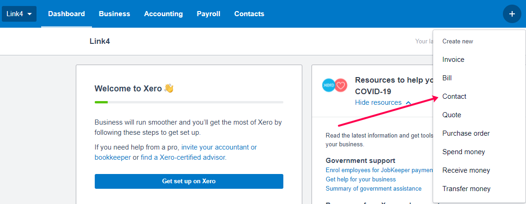Viewport: 526px width, 204px height.
Task: Open the Business menu
Action: point(114,14)
